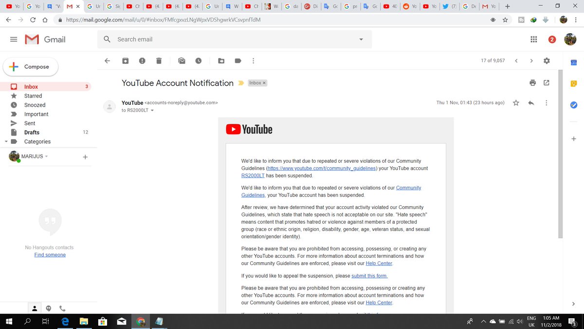View the notifications badge showing 2
Image resolution: width=584 pixels, height=329 pixels.
click(552, 39)
